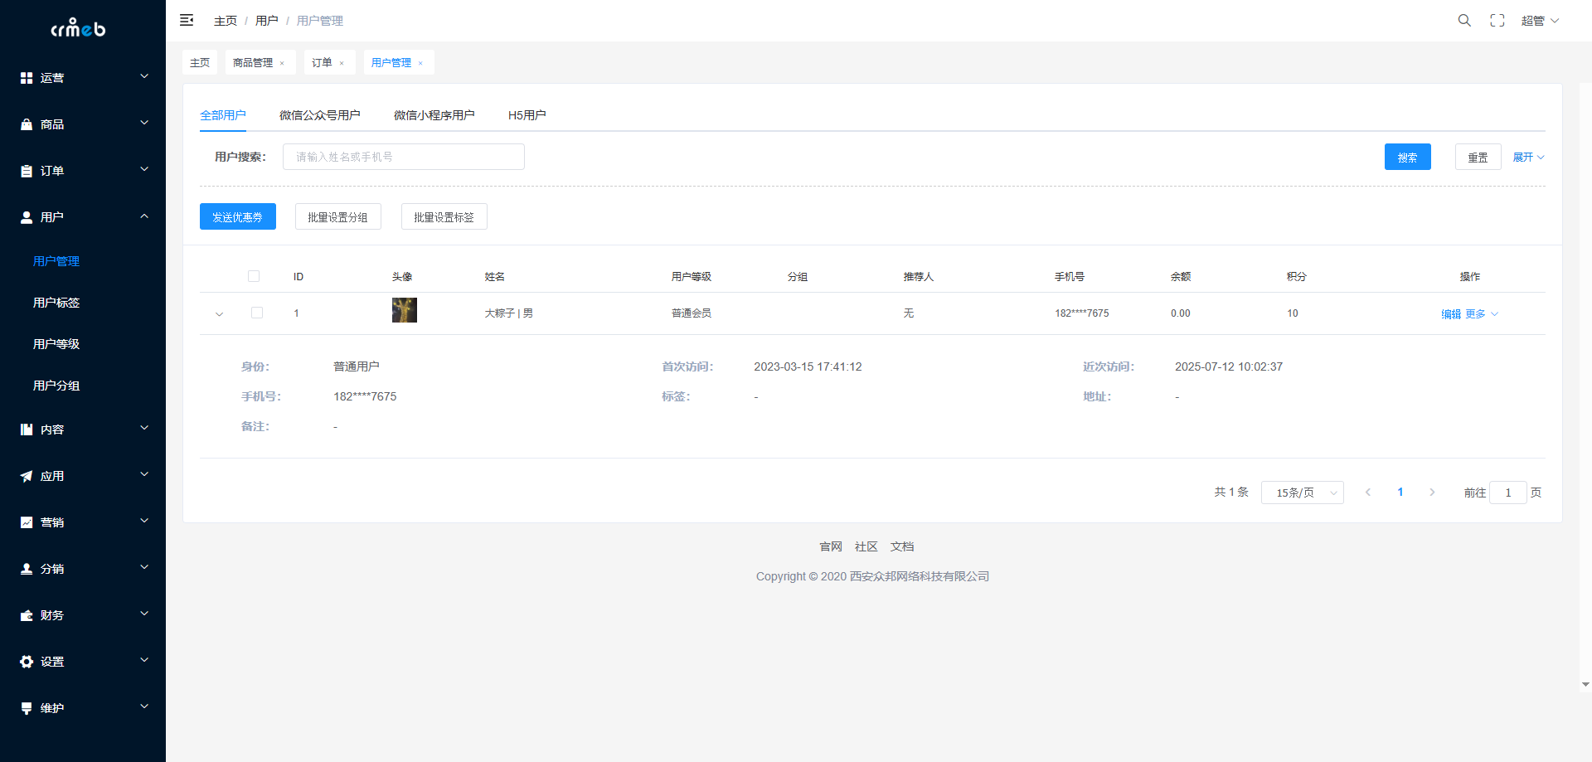Image resolution: width=1592 pixels, height=762 pixels.
Task: Open the 15条/页 page size dropdown
Action: click(x=1302, y=493)
